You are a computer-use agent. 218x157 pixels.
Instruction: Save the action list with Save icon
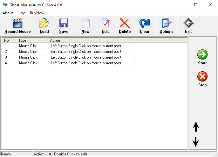click(x=64, y=23)
